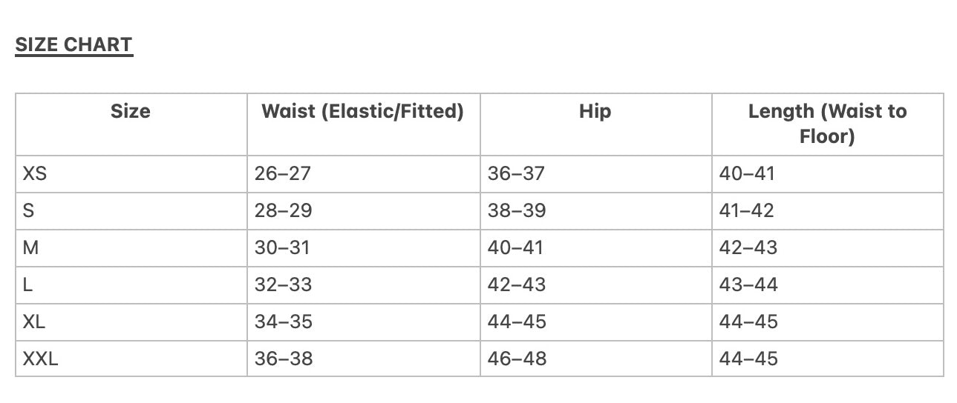The width and height of the screenshot is (957, 403).
Task: Select the Length (Waist to Floor) header
Action: (827, 124)
